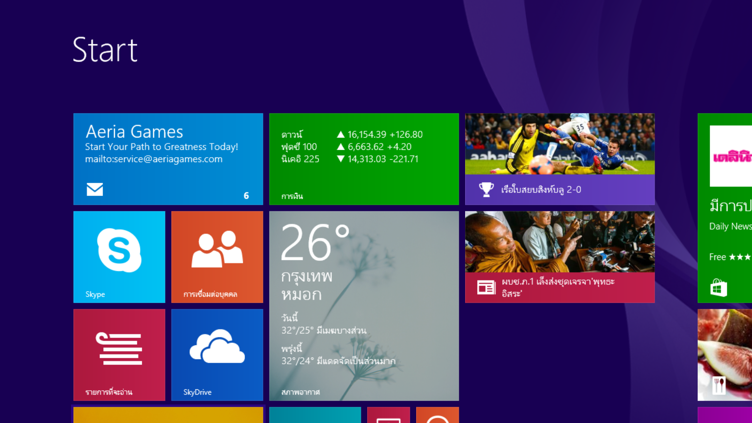Screen dimensions: 752x423
Task: Click the "รายการที่จะอ่าน" Reading List label
Action: tap(109, 392)
